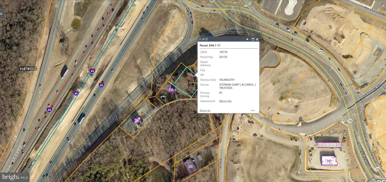386x182 pixels.
Task: Show next feature using popup arrow
Action: point(247,39)
